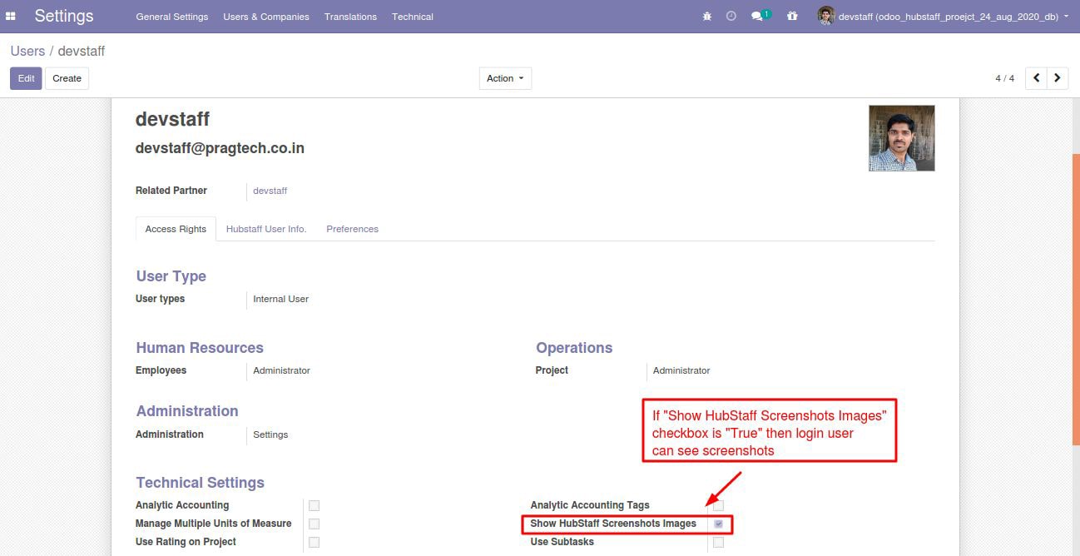Open the apps grid menu icon
Viewport: 1080px width, 556px height.
11,16
